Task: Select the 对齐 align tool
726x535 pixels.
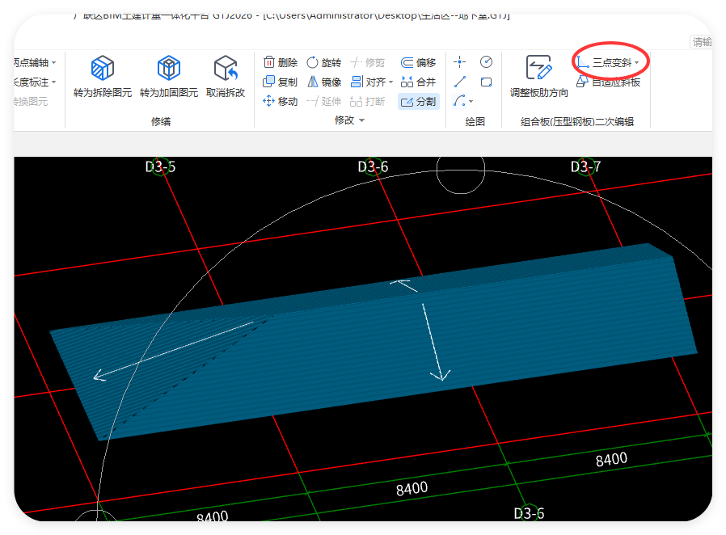Action: coord(369,82)
